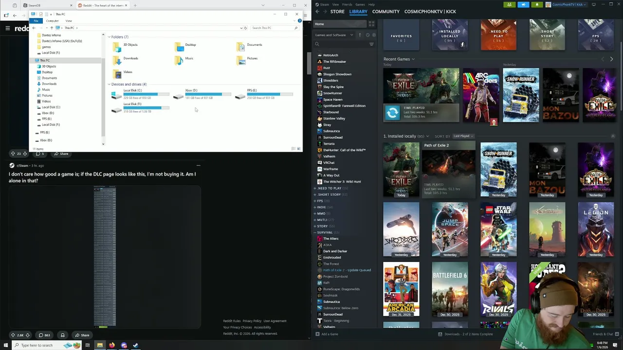Toggle Steam ready-to-play filter icon
The height and width of the screenshot is (350, 623).
(374, 35)
